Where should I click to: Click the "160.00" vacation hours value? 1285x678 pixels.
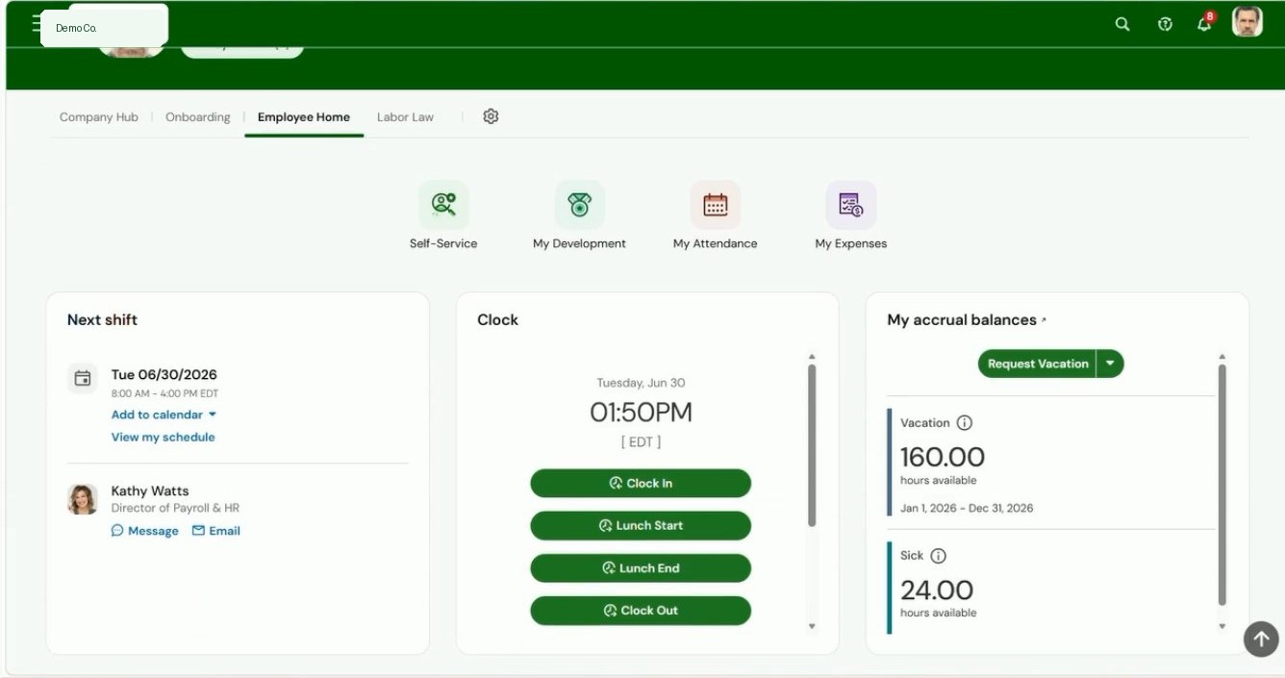[x=943, y=457]
